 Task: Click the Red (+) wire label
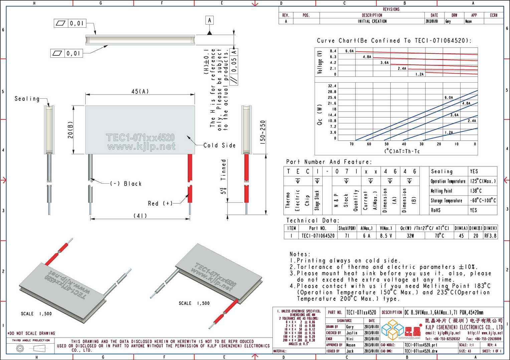click(160, 203)
